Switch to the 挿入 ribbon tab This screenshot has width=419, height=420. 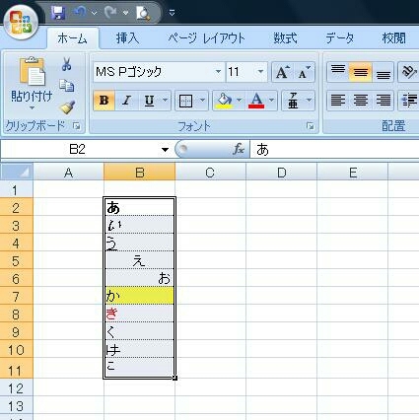tap(127, 38)
